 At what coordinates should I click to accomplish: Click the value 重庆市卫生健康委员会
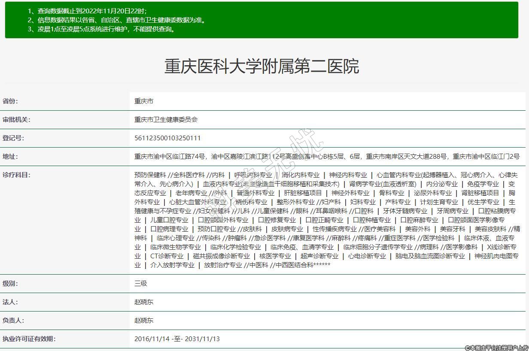tap(166, 120)
